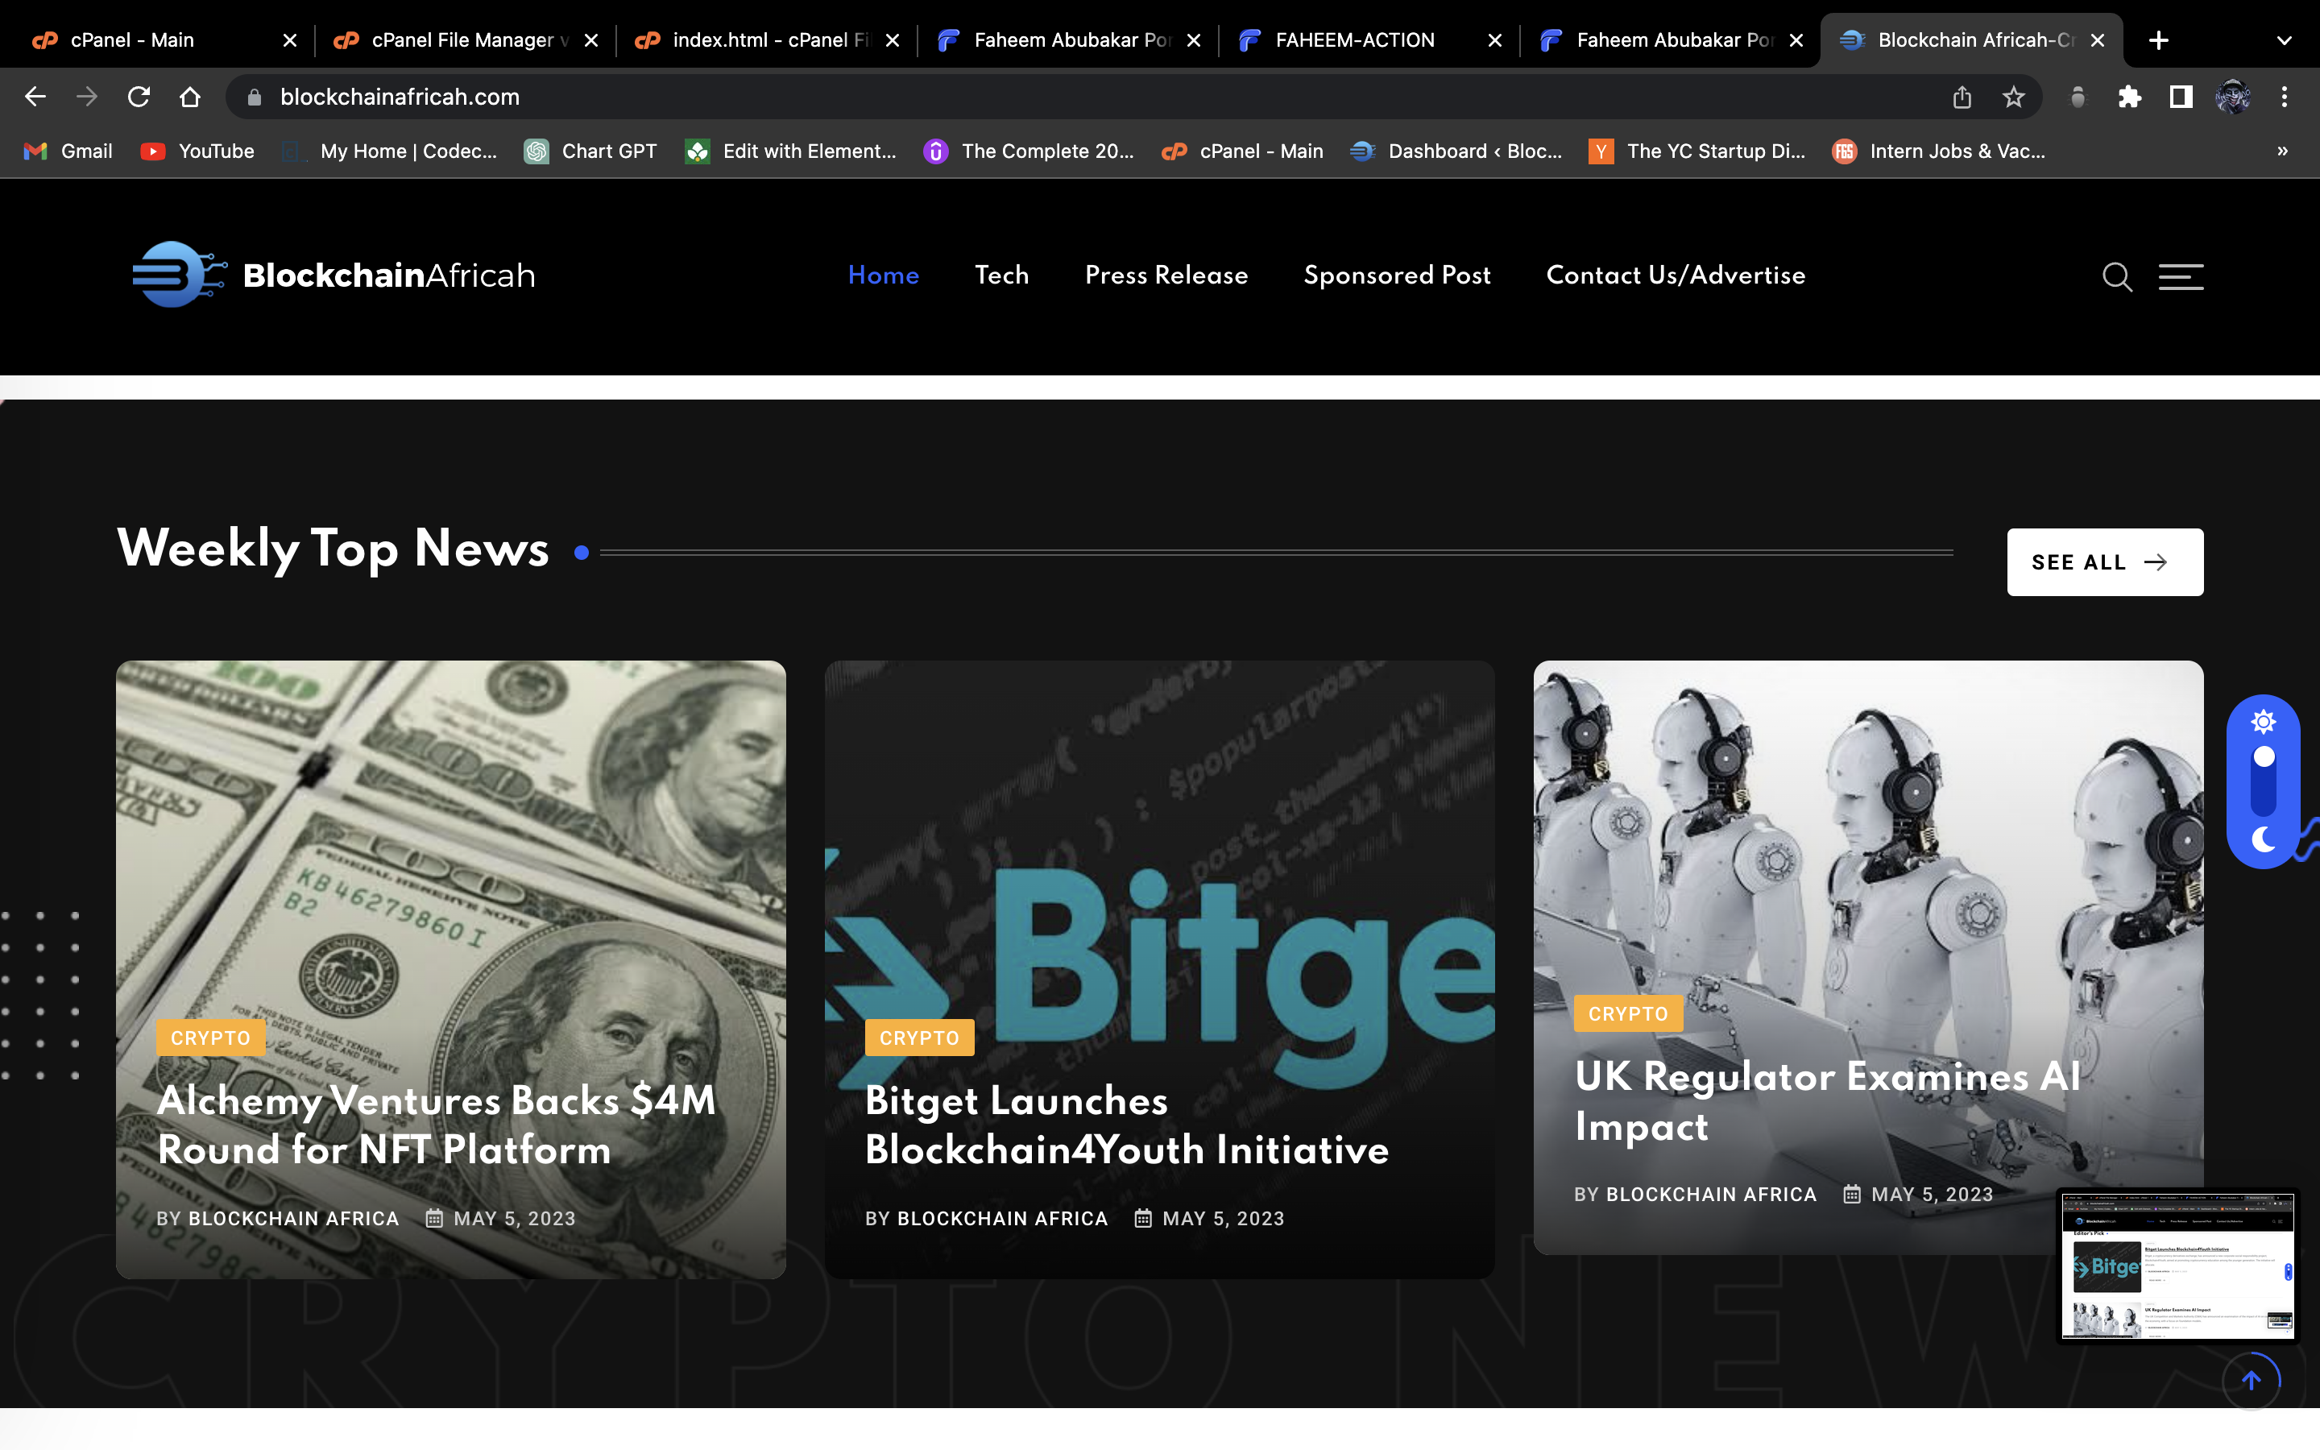Viewport: 2320px width, 1450px height.
Task: Close the cPanel - Main tab
Action: [291, 40]
